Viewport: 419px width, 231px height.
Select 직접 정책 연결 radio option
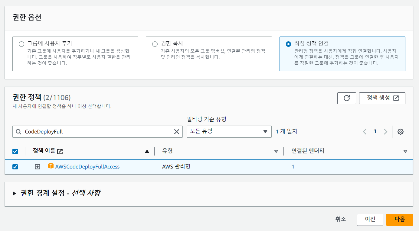click(x=288, y=44)
